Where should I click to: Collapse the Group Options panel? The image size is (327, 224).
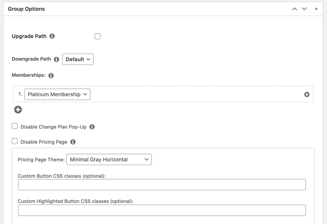316,9
